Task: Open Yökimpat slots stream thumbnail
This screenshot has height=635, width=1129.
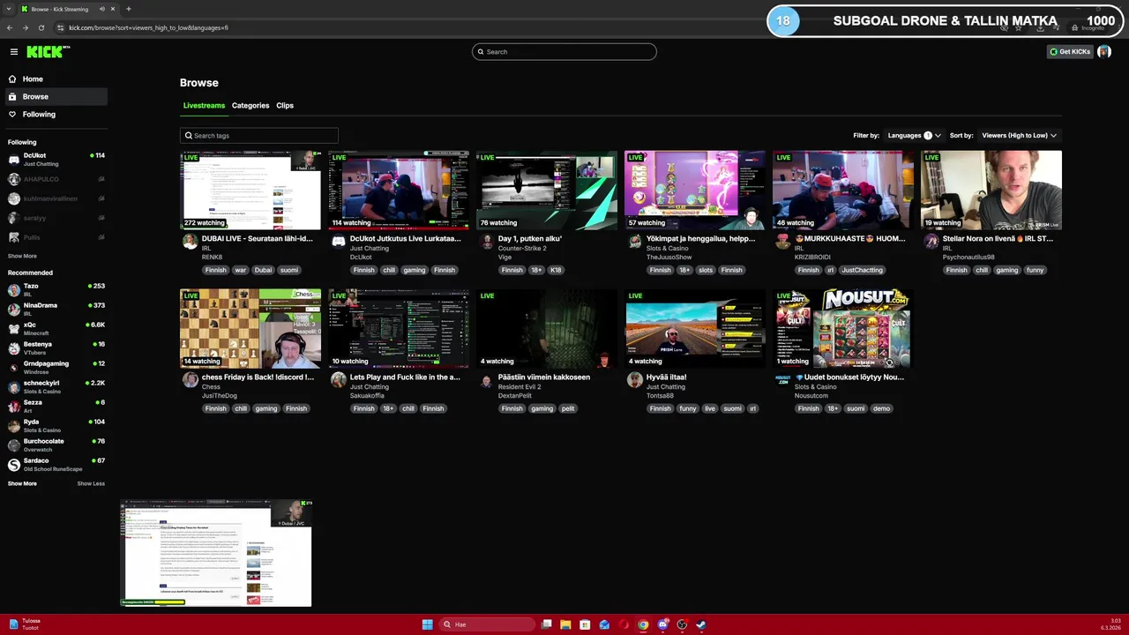Action: click(695, 190)
